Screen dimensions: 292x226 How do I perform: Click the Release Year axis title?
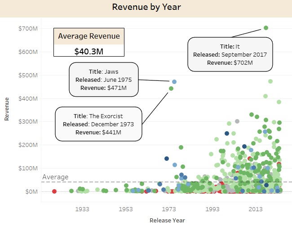167,220
